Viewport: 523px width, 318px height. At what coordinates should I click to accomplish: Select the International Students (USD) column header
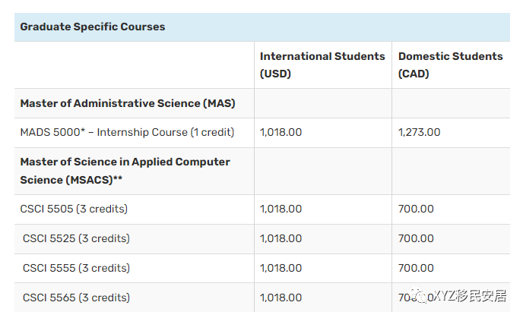click(322, 65)
